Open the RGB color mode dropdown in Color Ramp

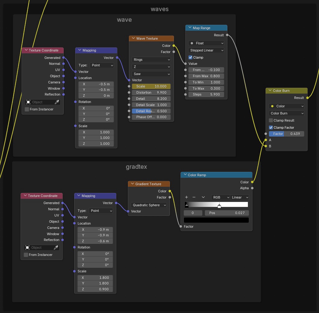coord(221,197)
